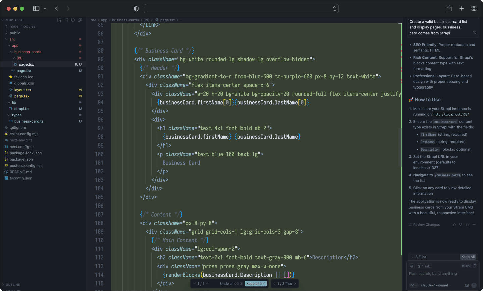Open the claude-4-sonnet model selector
The width and height of the screenshot is (483, 291).
click(x=435, y=285)
